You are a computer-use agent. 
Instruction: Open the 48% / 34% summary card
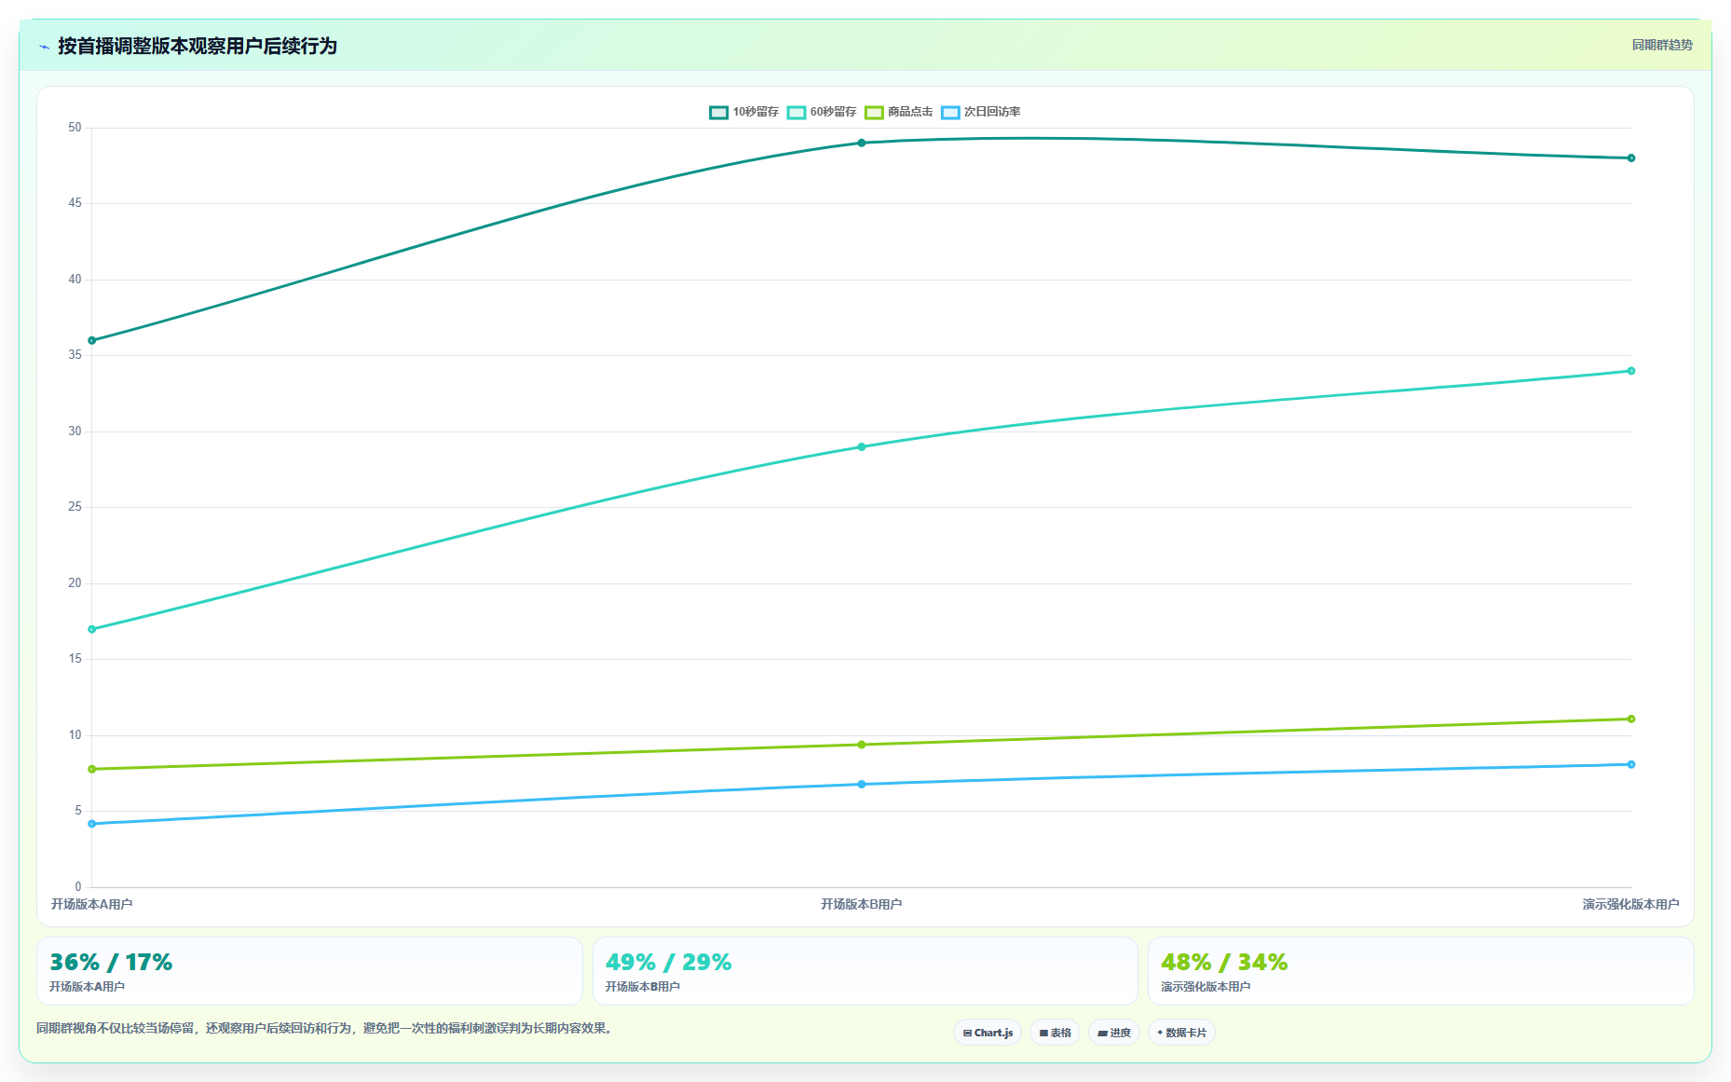tap(1421, 971)
